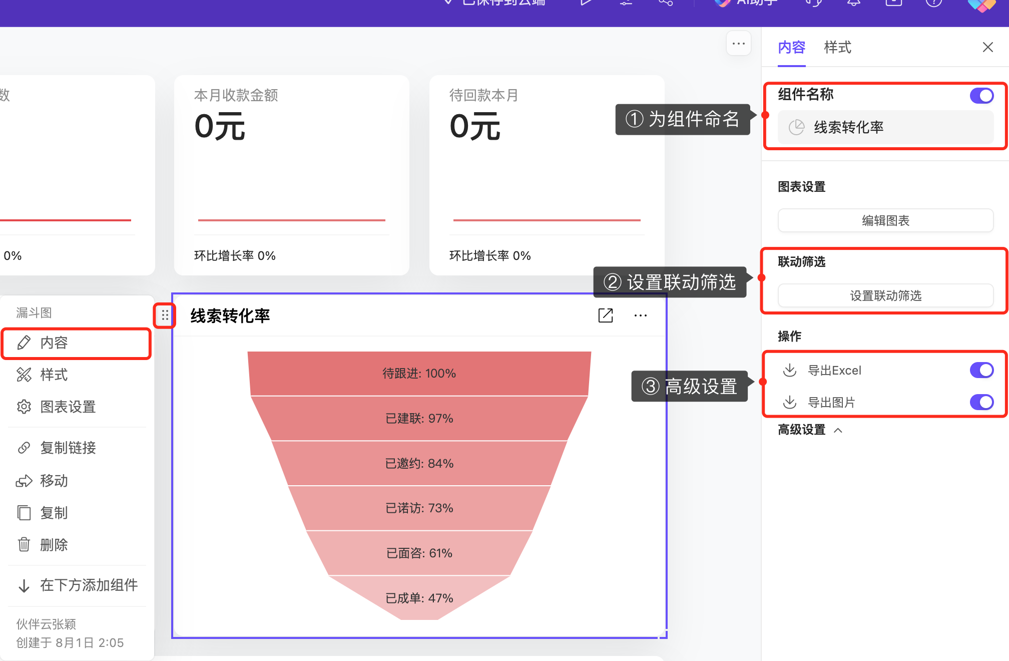The width and height of the screenshot is (1009, 661).
Task: Choose 复制链接 from the context menu
Action: pos(76,448)
